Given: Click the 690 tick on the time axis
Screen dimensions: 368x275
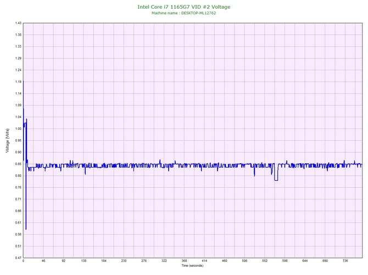Looking at the screenshot, I should click(x=325, y=261).
